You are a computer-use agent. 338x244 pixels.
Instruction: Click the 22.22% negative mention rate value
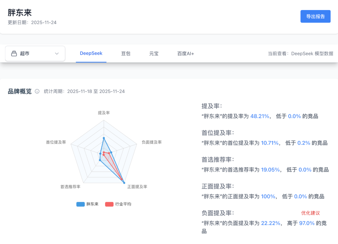pyautogui.click(x=270, y=223)
